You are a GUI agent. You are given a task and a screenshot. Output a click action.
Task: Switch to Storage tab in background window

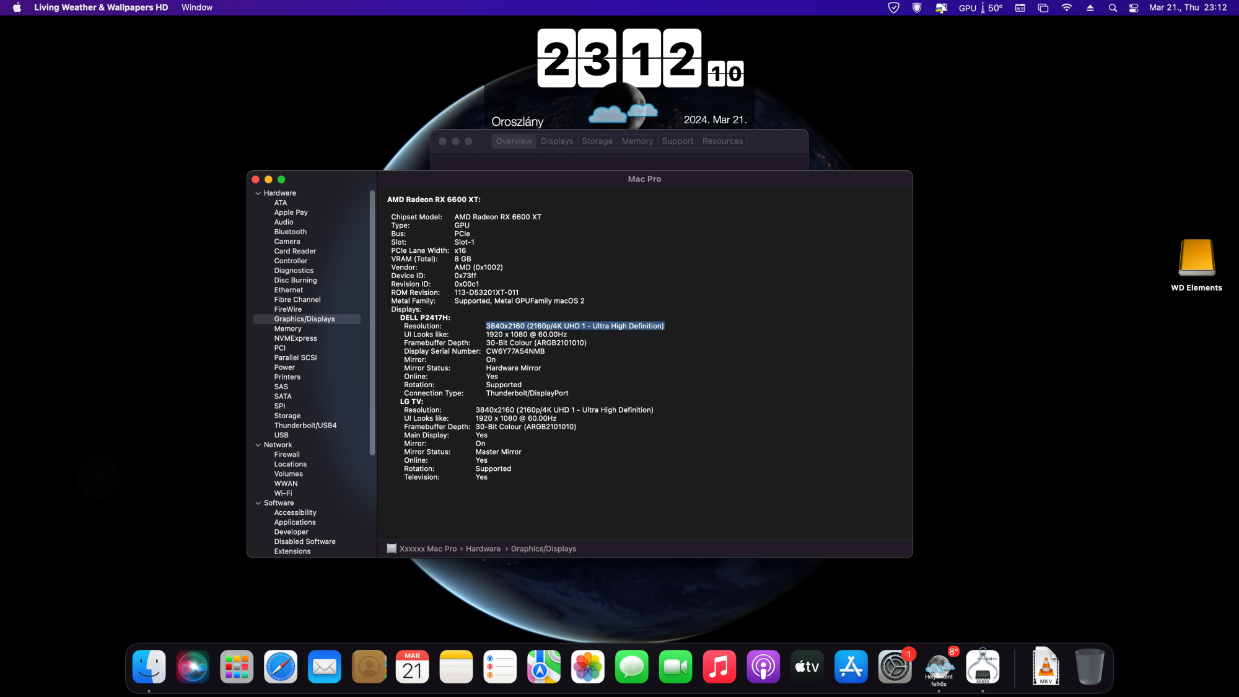597,141
